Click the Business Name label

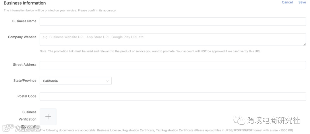click(x=24, y=21)
